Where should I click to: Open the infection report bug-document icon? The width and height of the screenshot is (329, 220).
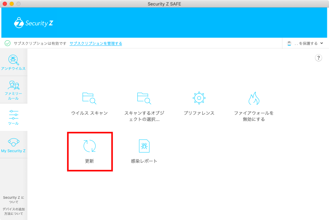click(144, 146)
